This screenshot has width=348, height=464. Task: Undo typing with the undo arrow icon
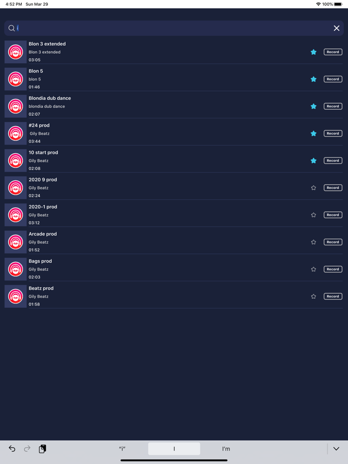click(12, 449)
